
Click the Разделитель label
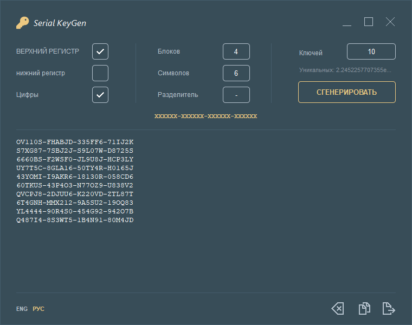pyautogui.click(x=178, y=95)
